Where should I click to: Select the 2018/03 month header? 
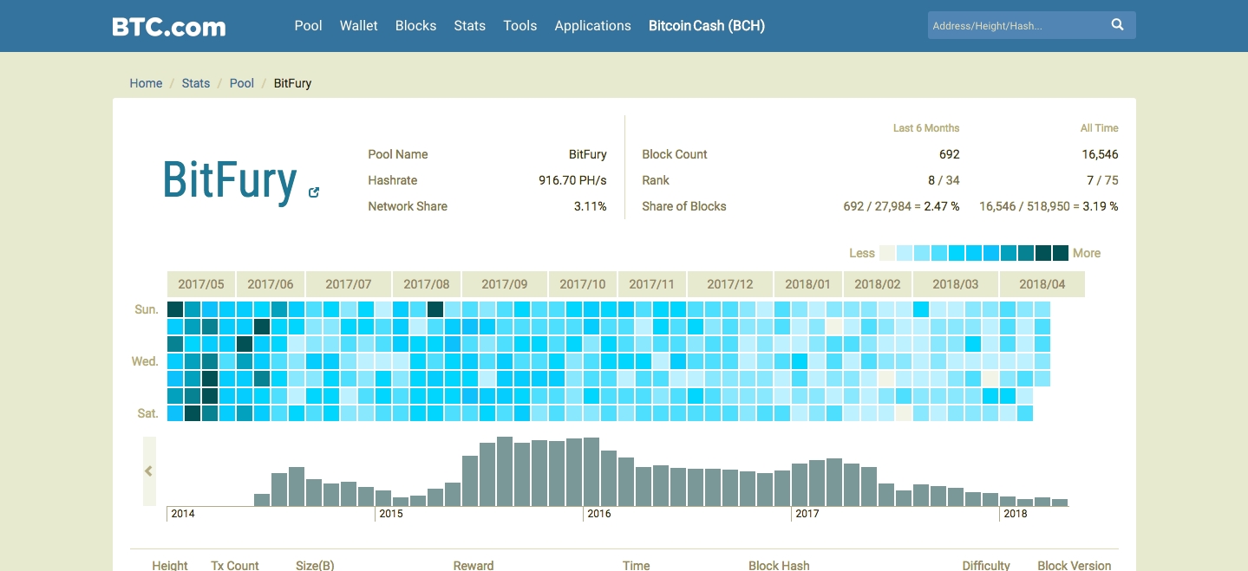[956, 284]
